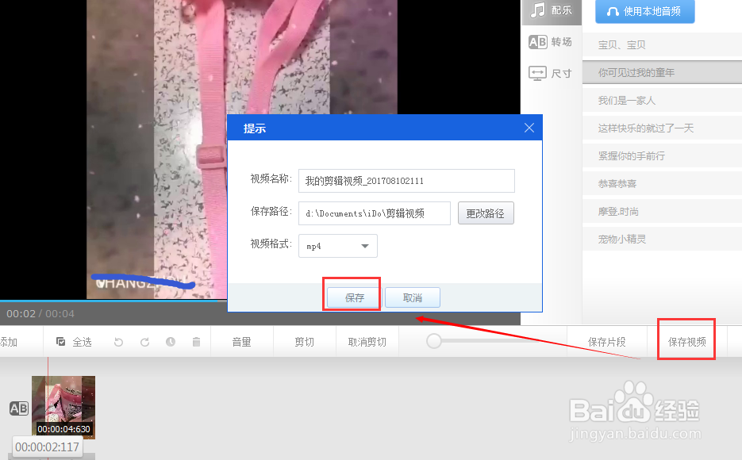Click the clock duration icon in the toolbar

(170, 341)
